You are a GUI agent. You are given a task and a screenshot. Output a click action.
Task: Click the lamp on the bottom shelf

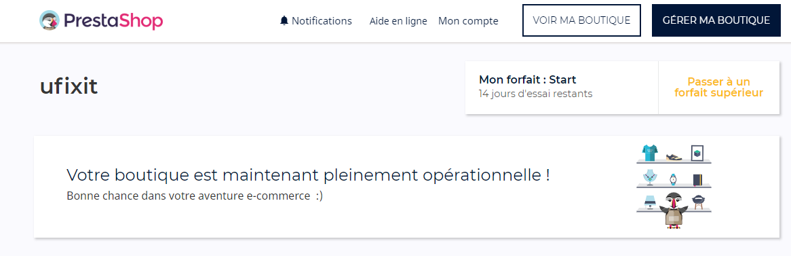[650, 202]
